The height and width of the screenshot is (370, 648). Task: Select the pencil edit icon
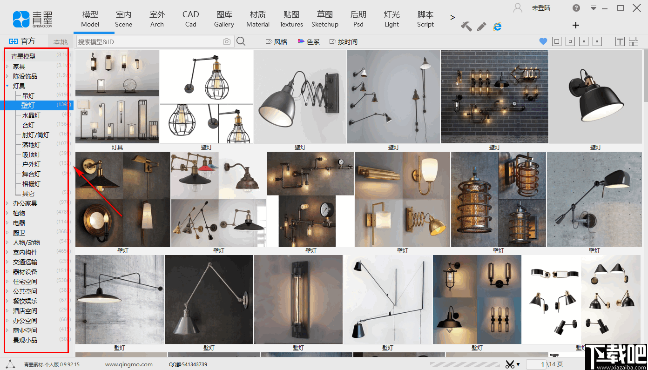482,27
